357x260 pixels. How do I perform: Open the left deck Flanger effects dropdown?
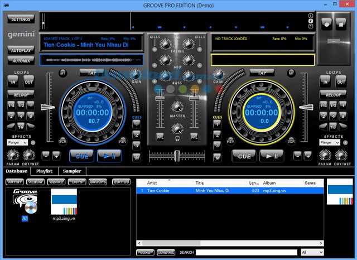(17, 142)
